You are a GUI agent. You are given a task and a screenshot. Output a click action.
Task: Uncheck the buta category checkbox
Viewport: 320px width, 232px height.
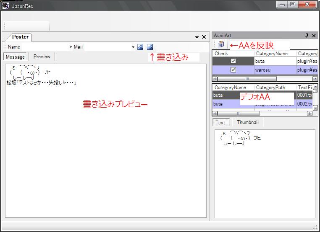[233, 61]
